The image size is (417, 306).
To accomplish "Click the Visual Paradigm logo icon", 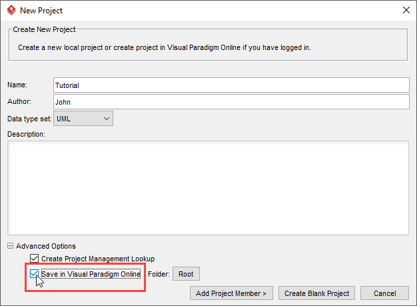I will coord(11,11).
